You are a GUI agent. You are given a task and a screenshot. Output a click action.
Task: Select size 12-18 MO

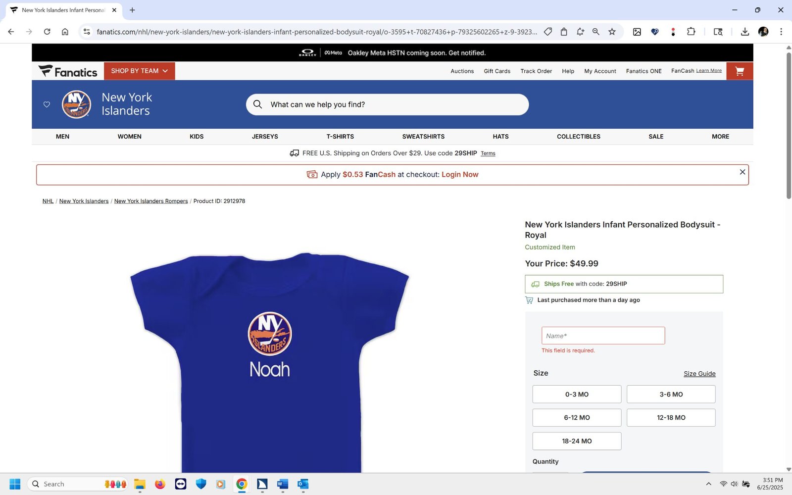click(671, 418)
